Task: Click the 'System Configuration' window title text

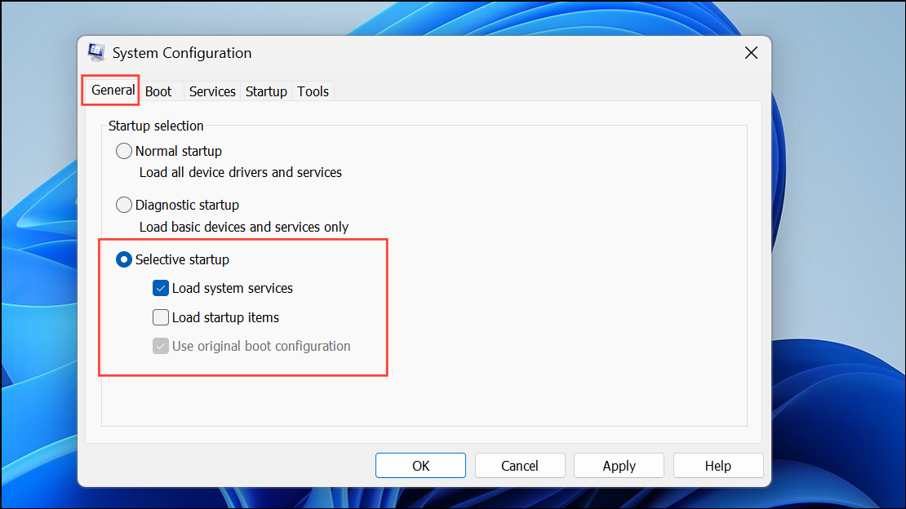Action: [182, 53]
